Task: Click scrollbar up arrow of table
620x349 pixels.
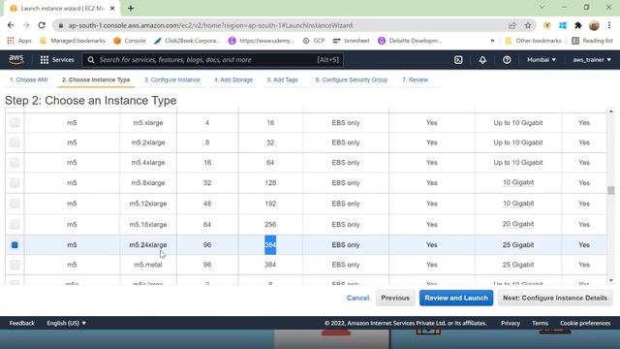Action: [x=611, y=111]
